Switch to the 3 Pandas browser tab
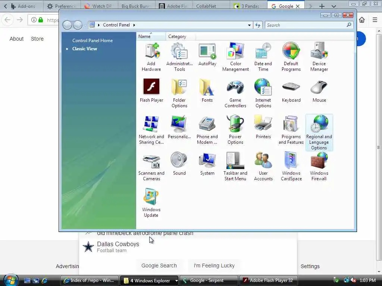The width and height of the screenshot is (382, 286). click(248, 6)
